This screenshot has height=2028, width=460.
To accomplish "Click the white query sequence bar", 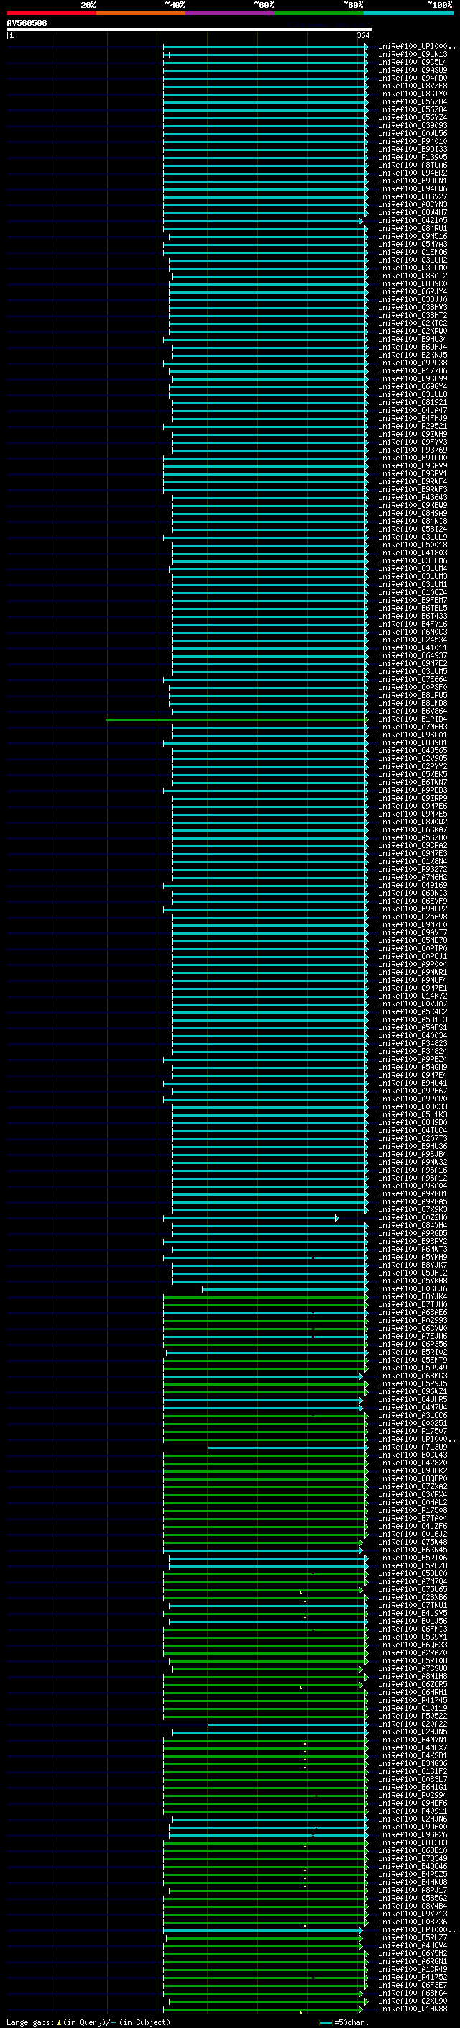I will [x=190, y=30].
